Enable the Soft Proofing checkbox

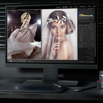[27, 61]
